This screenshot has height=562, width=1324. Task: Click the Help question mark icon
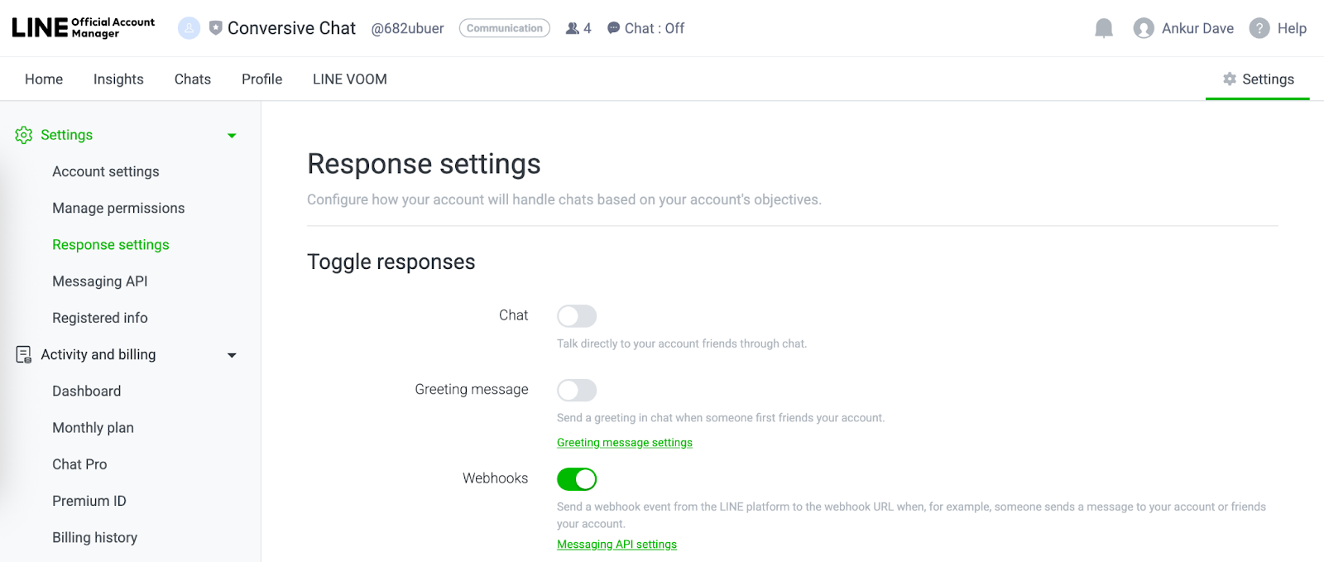coord(1259,28)
